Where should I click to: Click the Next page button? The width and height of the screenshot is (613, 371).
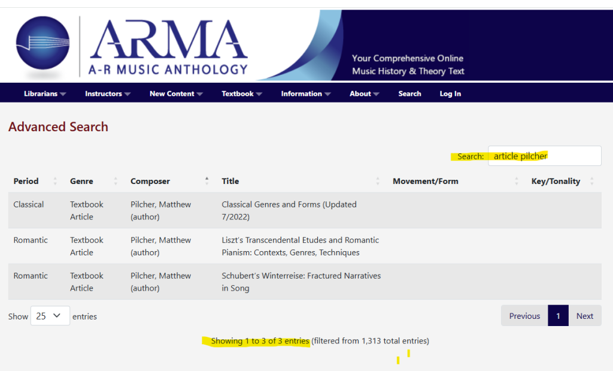(x=584, y=316)
